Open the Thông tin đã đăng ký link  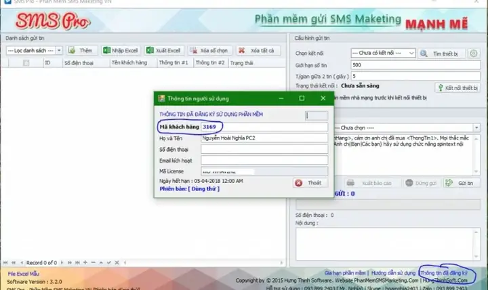tap(444, 273)
